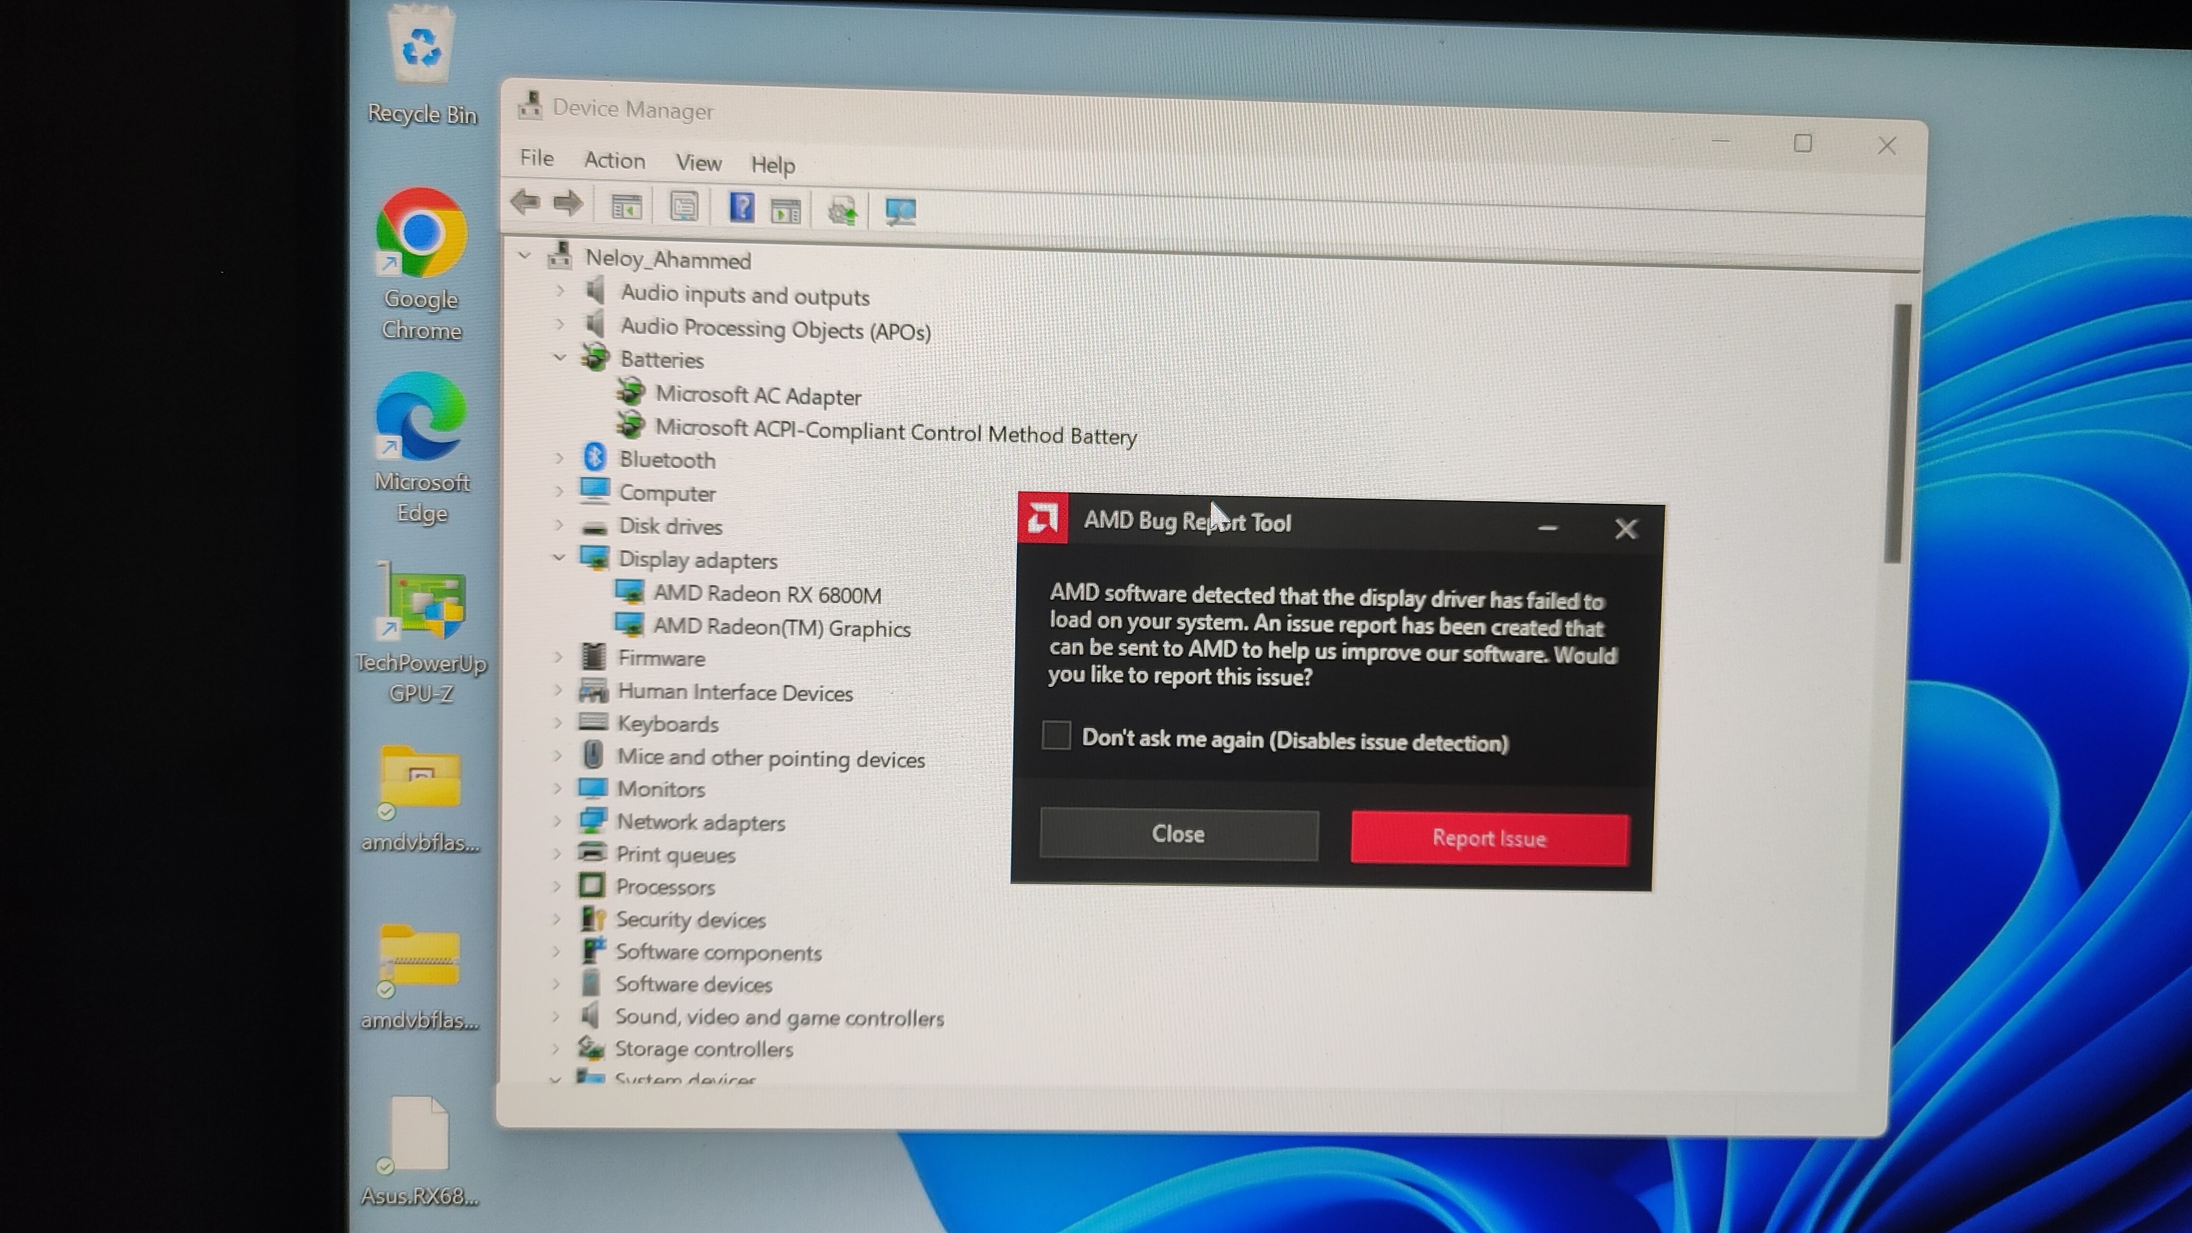Close the AMD Bug Report Tool with X
The width and height of the screenshot is (2192, 1233).
(1626, 529)
